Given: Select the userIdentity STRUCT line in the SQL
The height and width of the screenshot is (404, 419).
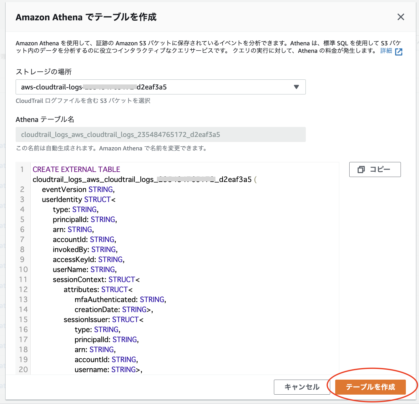Looking at the screenshot, I should click(x=78, y=199).
